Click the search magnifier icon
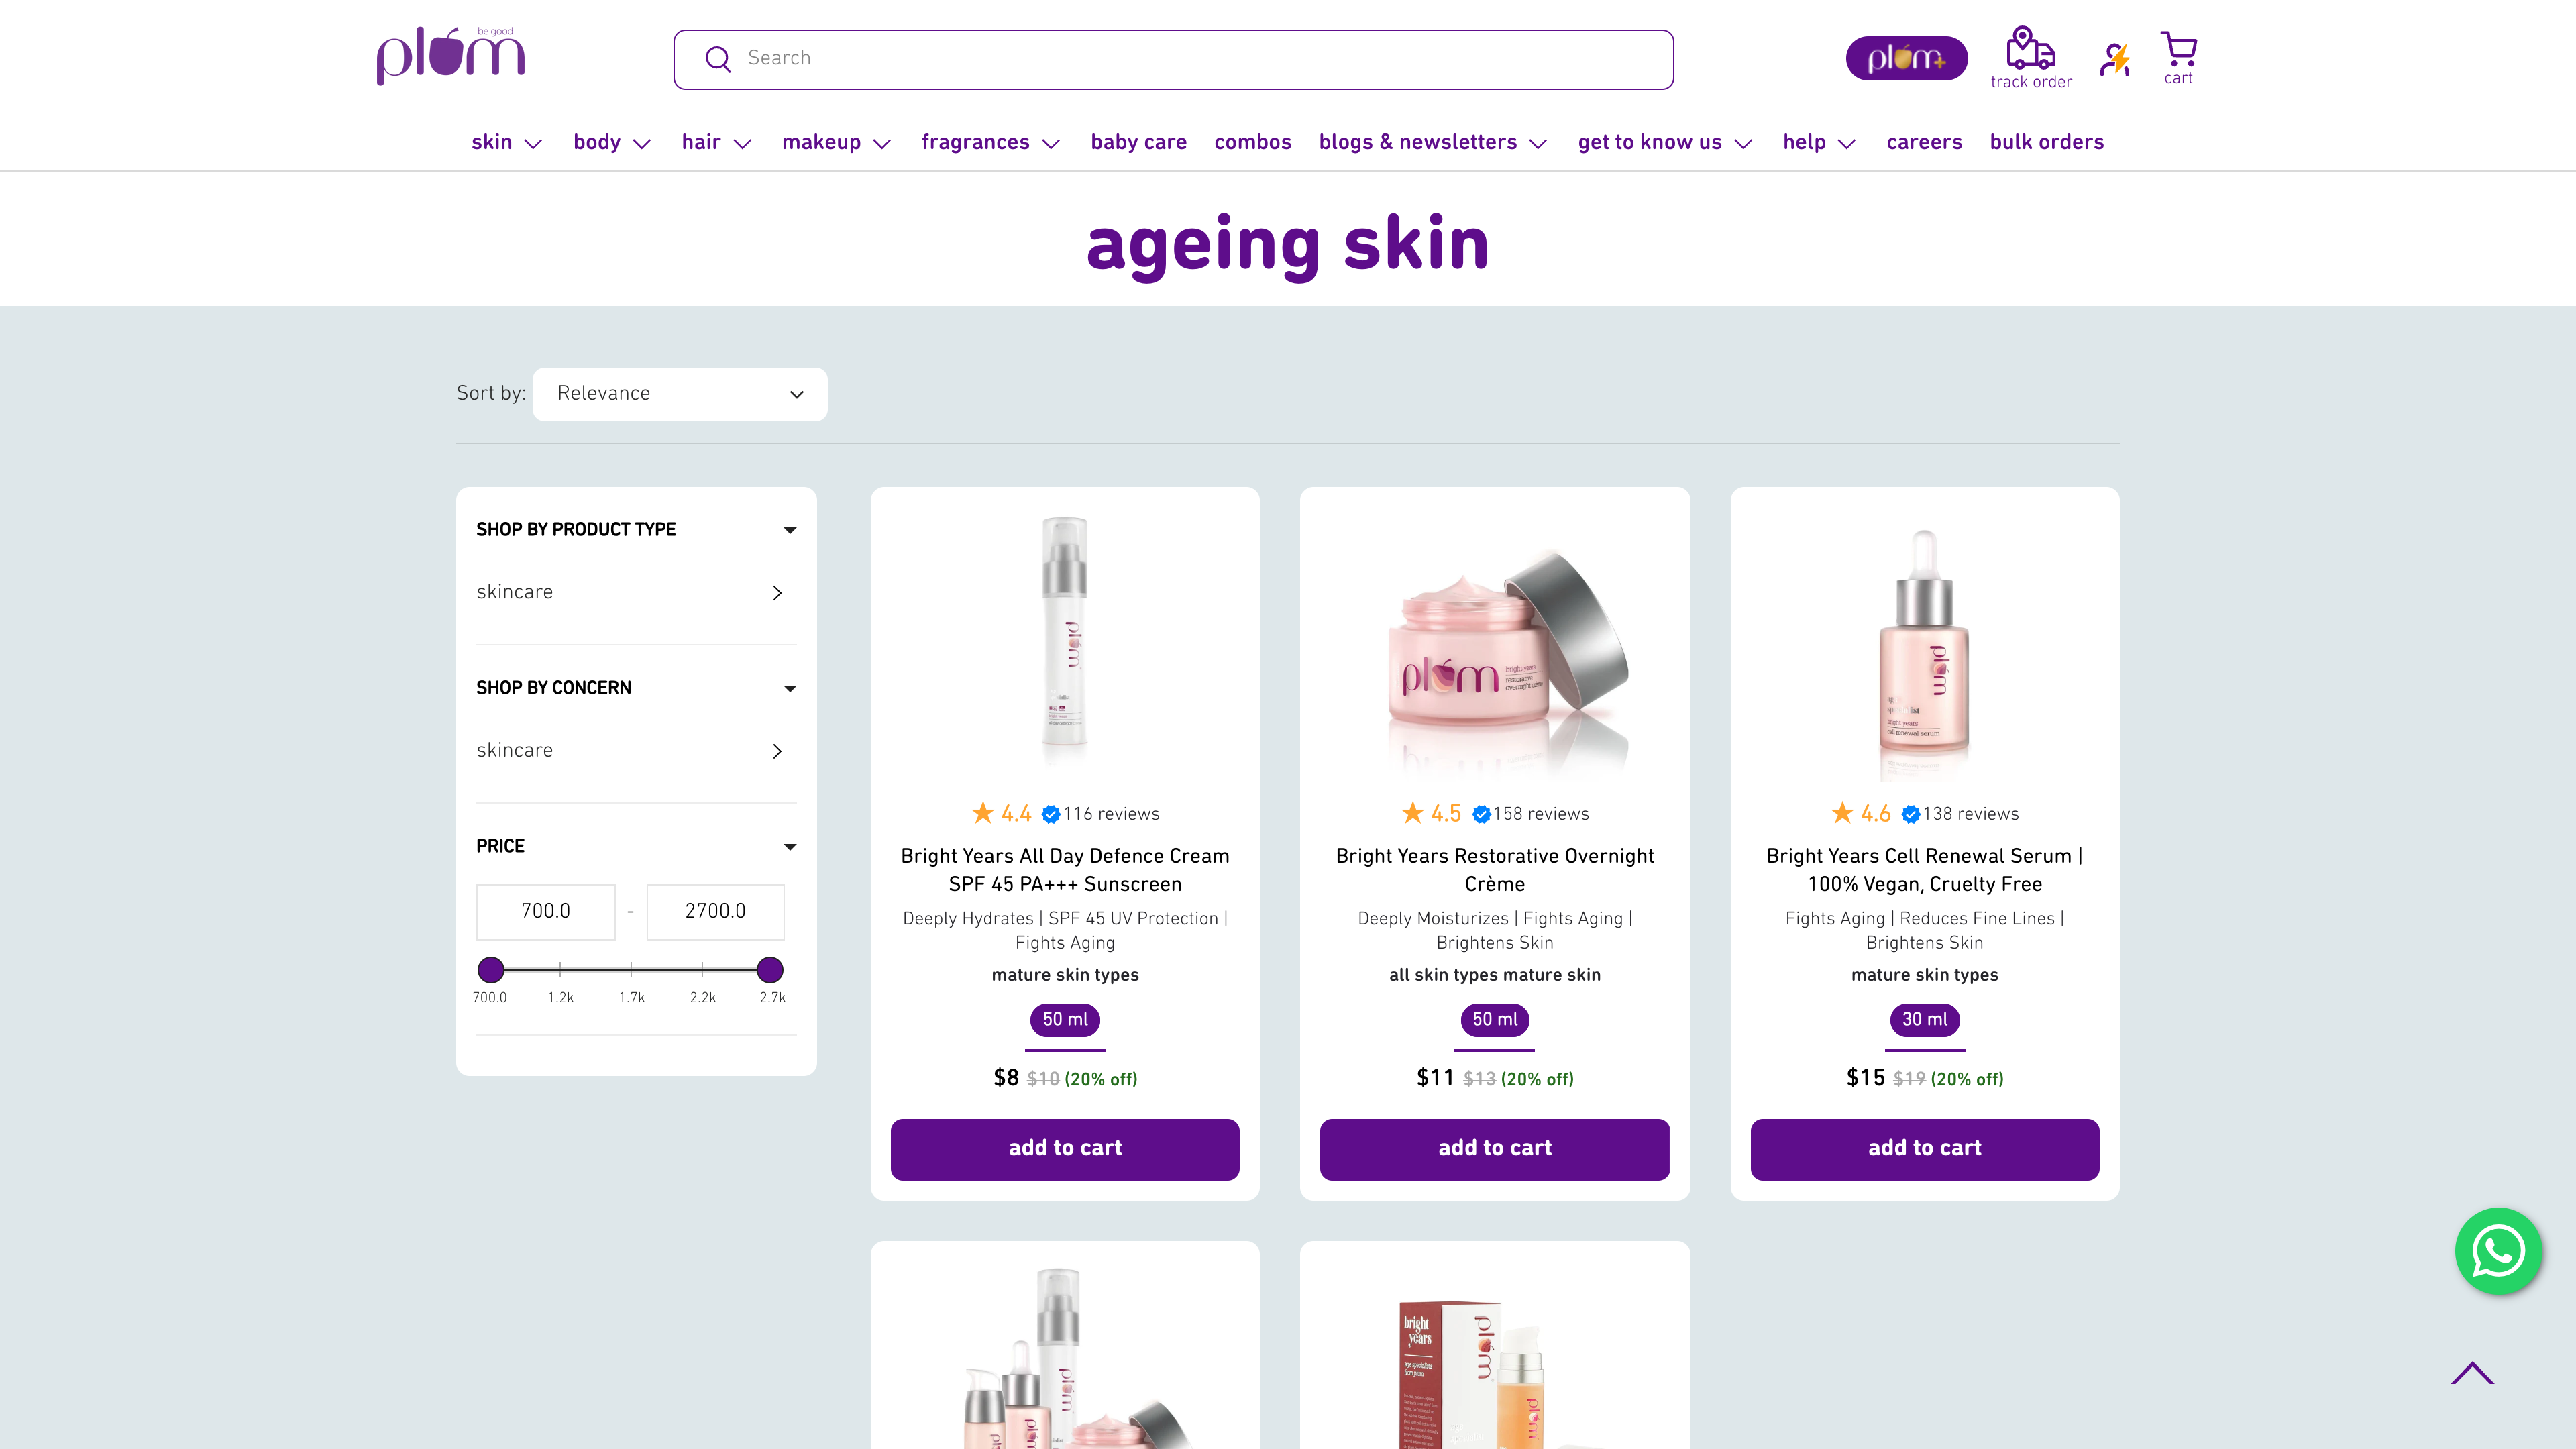The image size is (2576, 1449). coord(717,59)
